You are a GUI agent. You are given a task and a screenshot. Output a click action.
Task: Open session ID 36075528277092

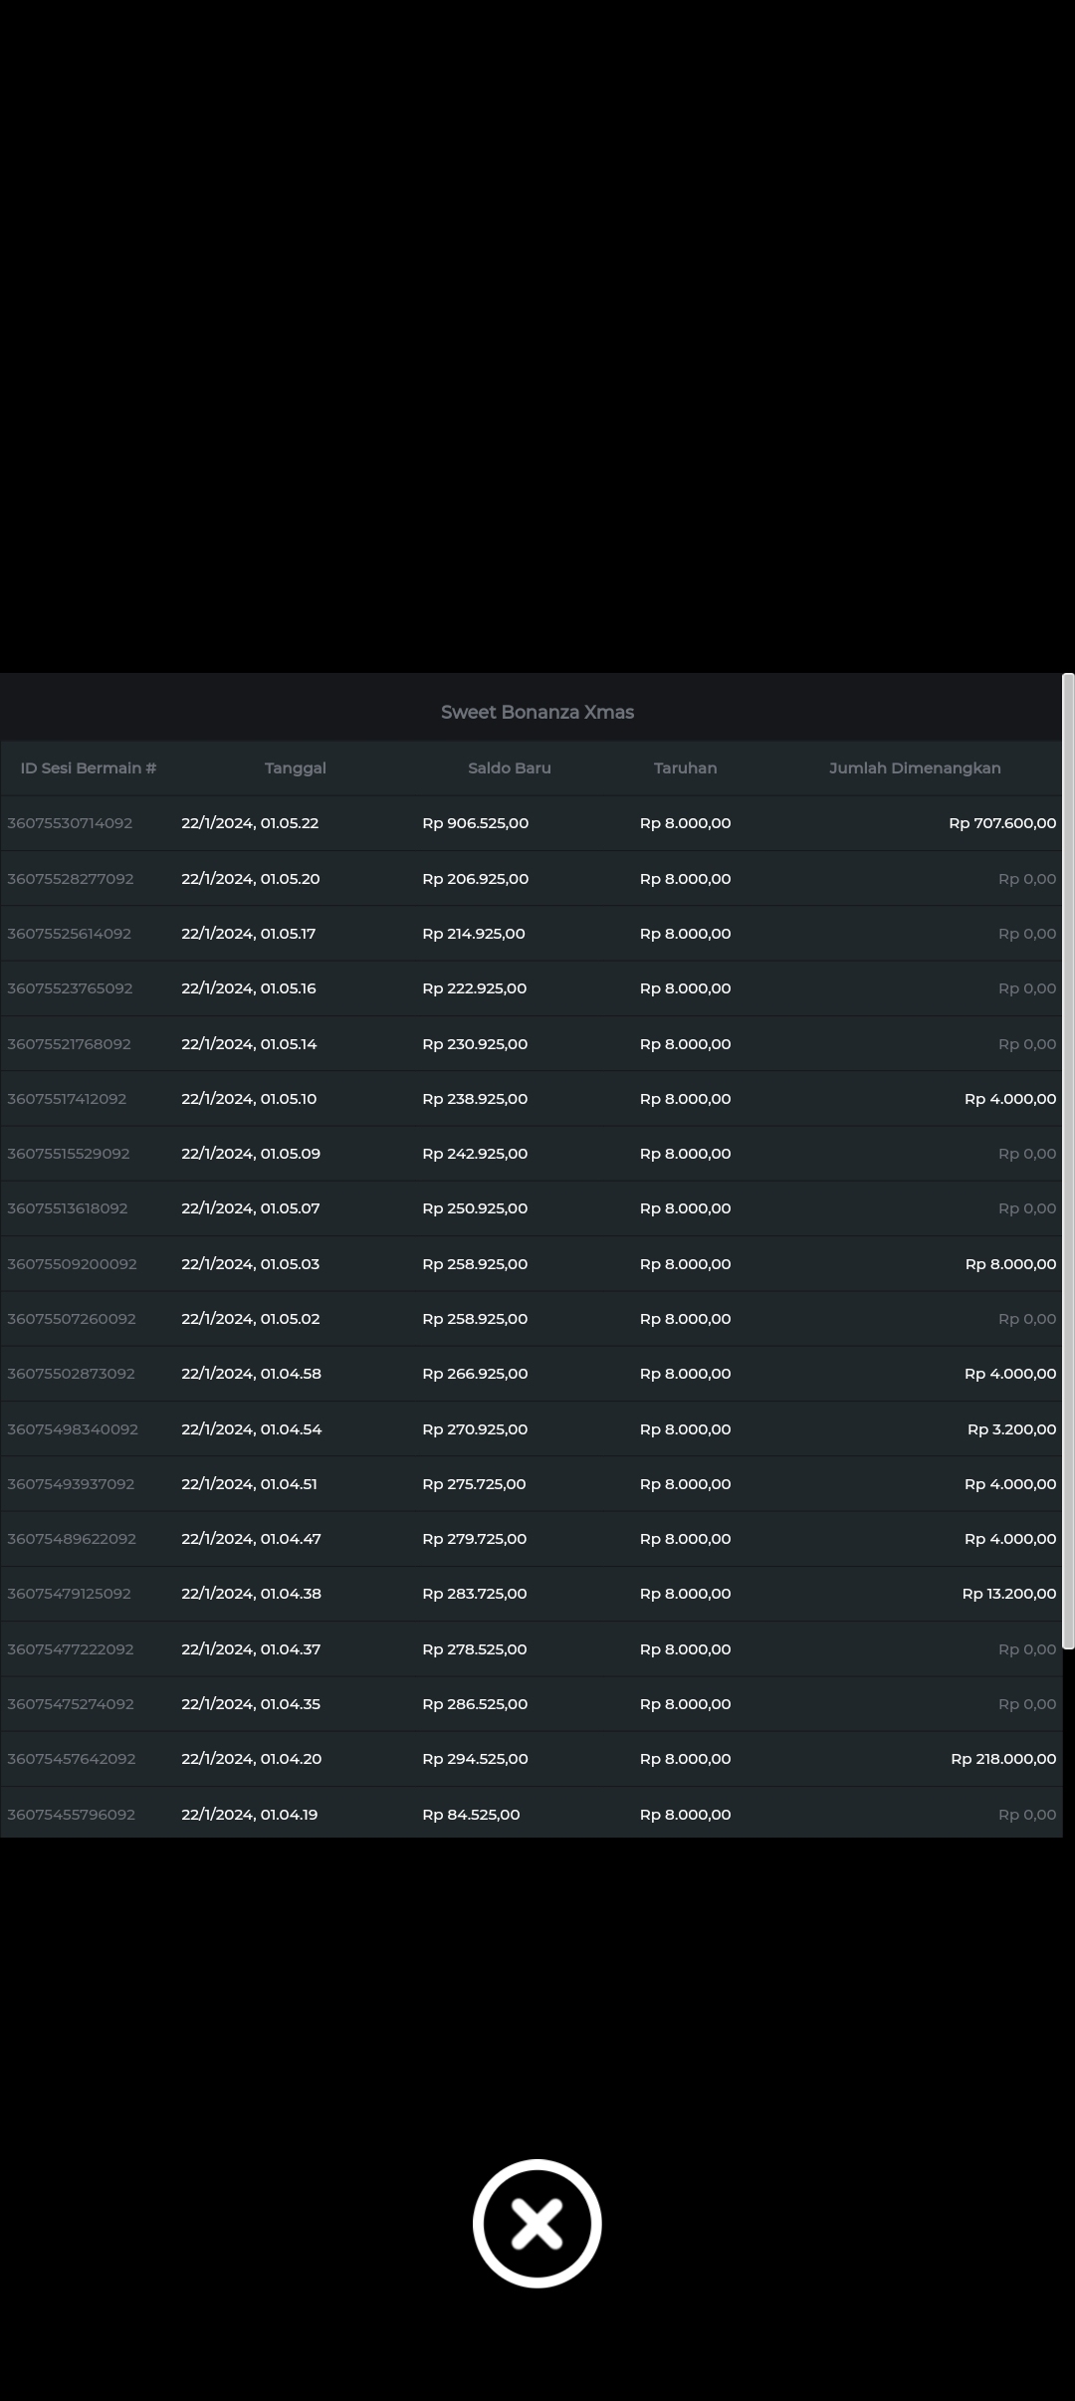pos(71,879)
